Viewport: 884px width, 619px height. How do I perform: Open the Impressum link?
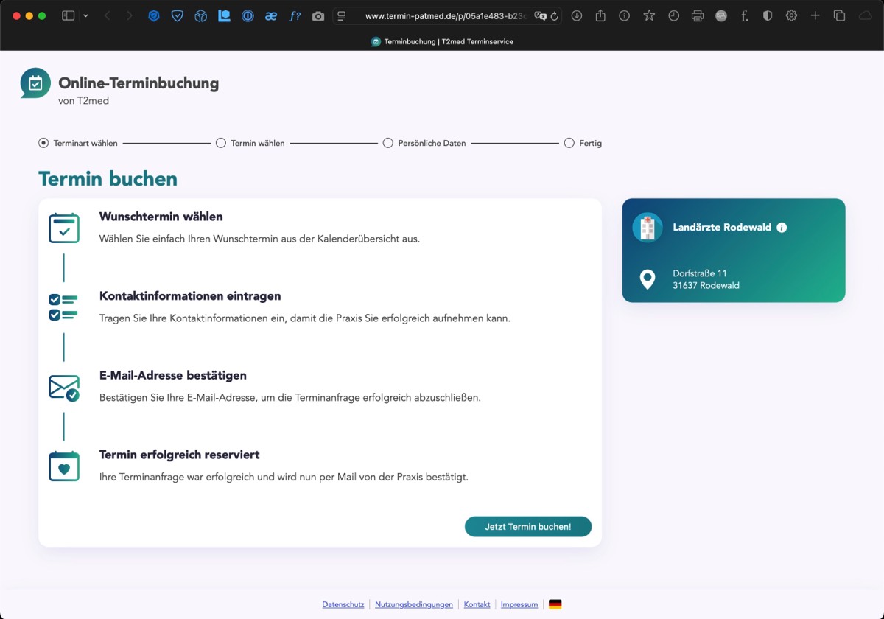519,604
